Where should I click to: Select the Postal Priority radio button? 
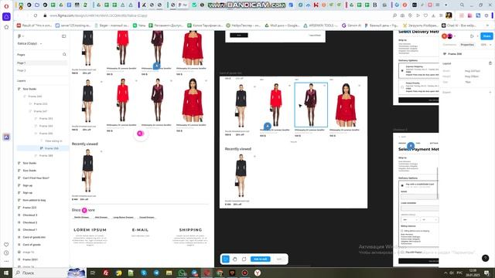(x=402, y=87)
